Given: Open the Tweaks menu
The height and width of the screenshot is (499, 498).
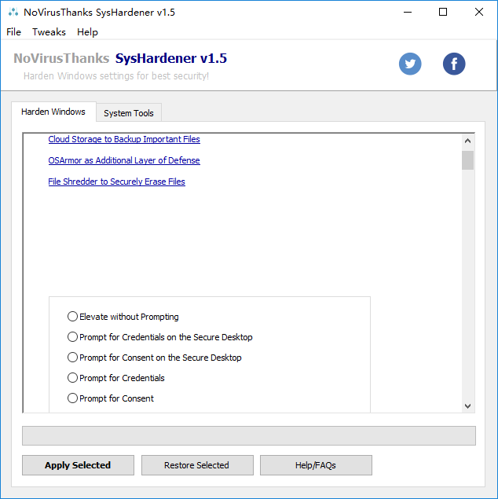Looking at the screenshot, I should (49, 31).
